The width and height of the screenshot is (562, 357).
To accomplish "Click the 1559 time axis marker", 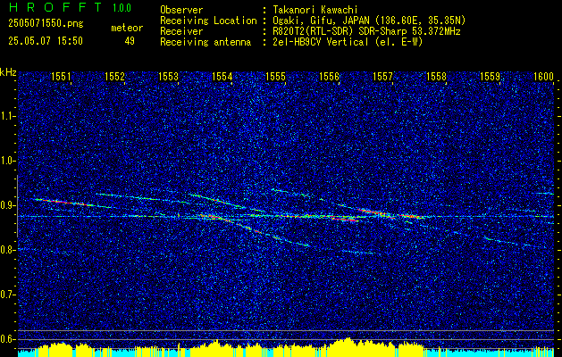I will (x=490, y=76).
